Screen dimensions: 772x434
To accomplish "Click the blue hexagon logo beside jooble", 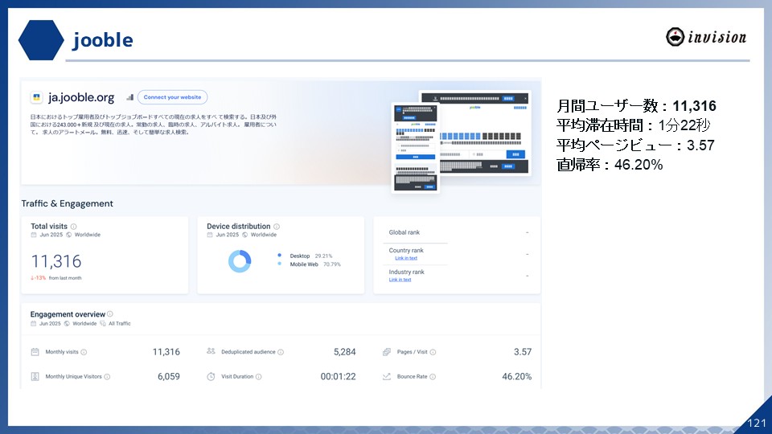I will point(41,40).
